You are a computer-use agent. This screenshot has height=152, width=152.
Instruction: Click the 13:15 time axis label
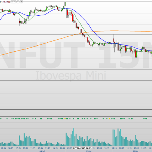click(136, 148)
